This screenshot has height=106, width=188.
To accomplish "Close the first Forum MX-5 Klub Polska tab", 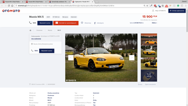I will (x=23, y=2).
